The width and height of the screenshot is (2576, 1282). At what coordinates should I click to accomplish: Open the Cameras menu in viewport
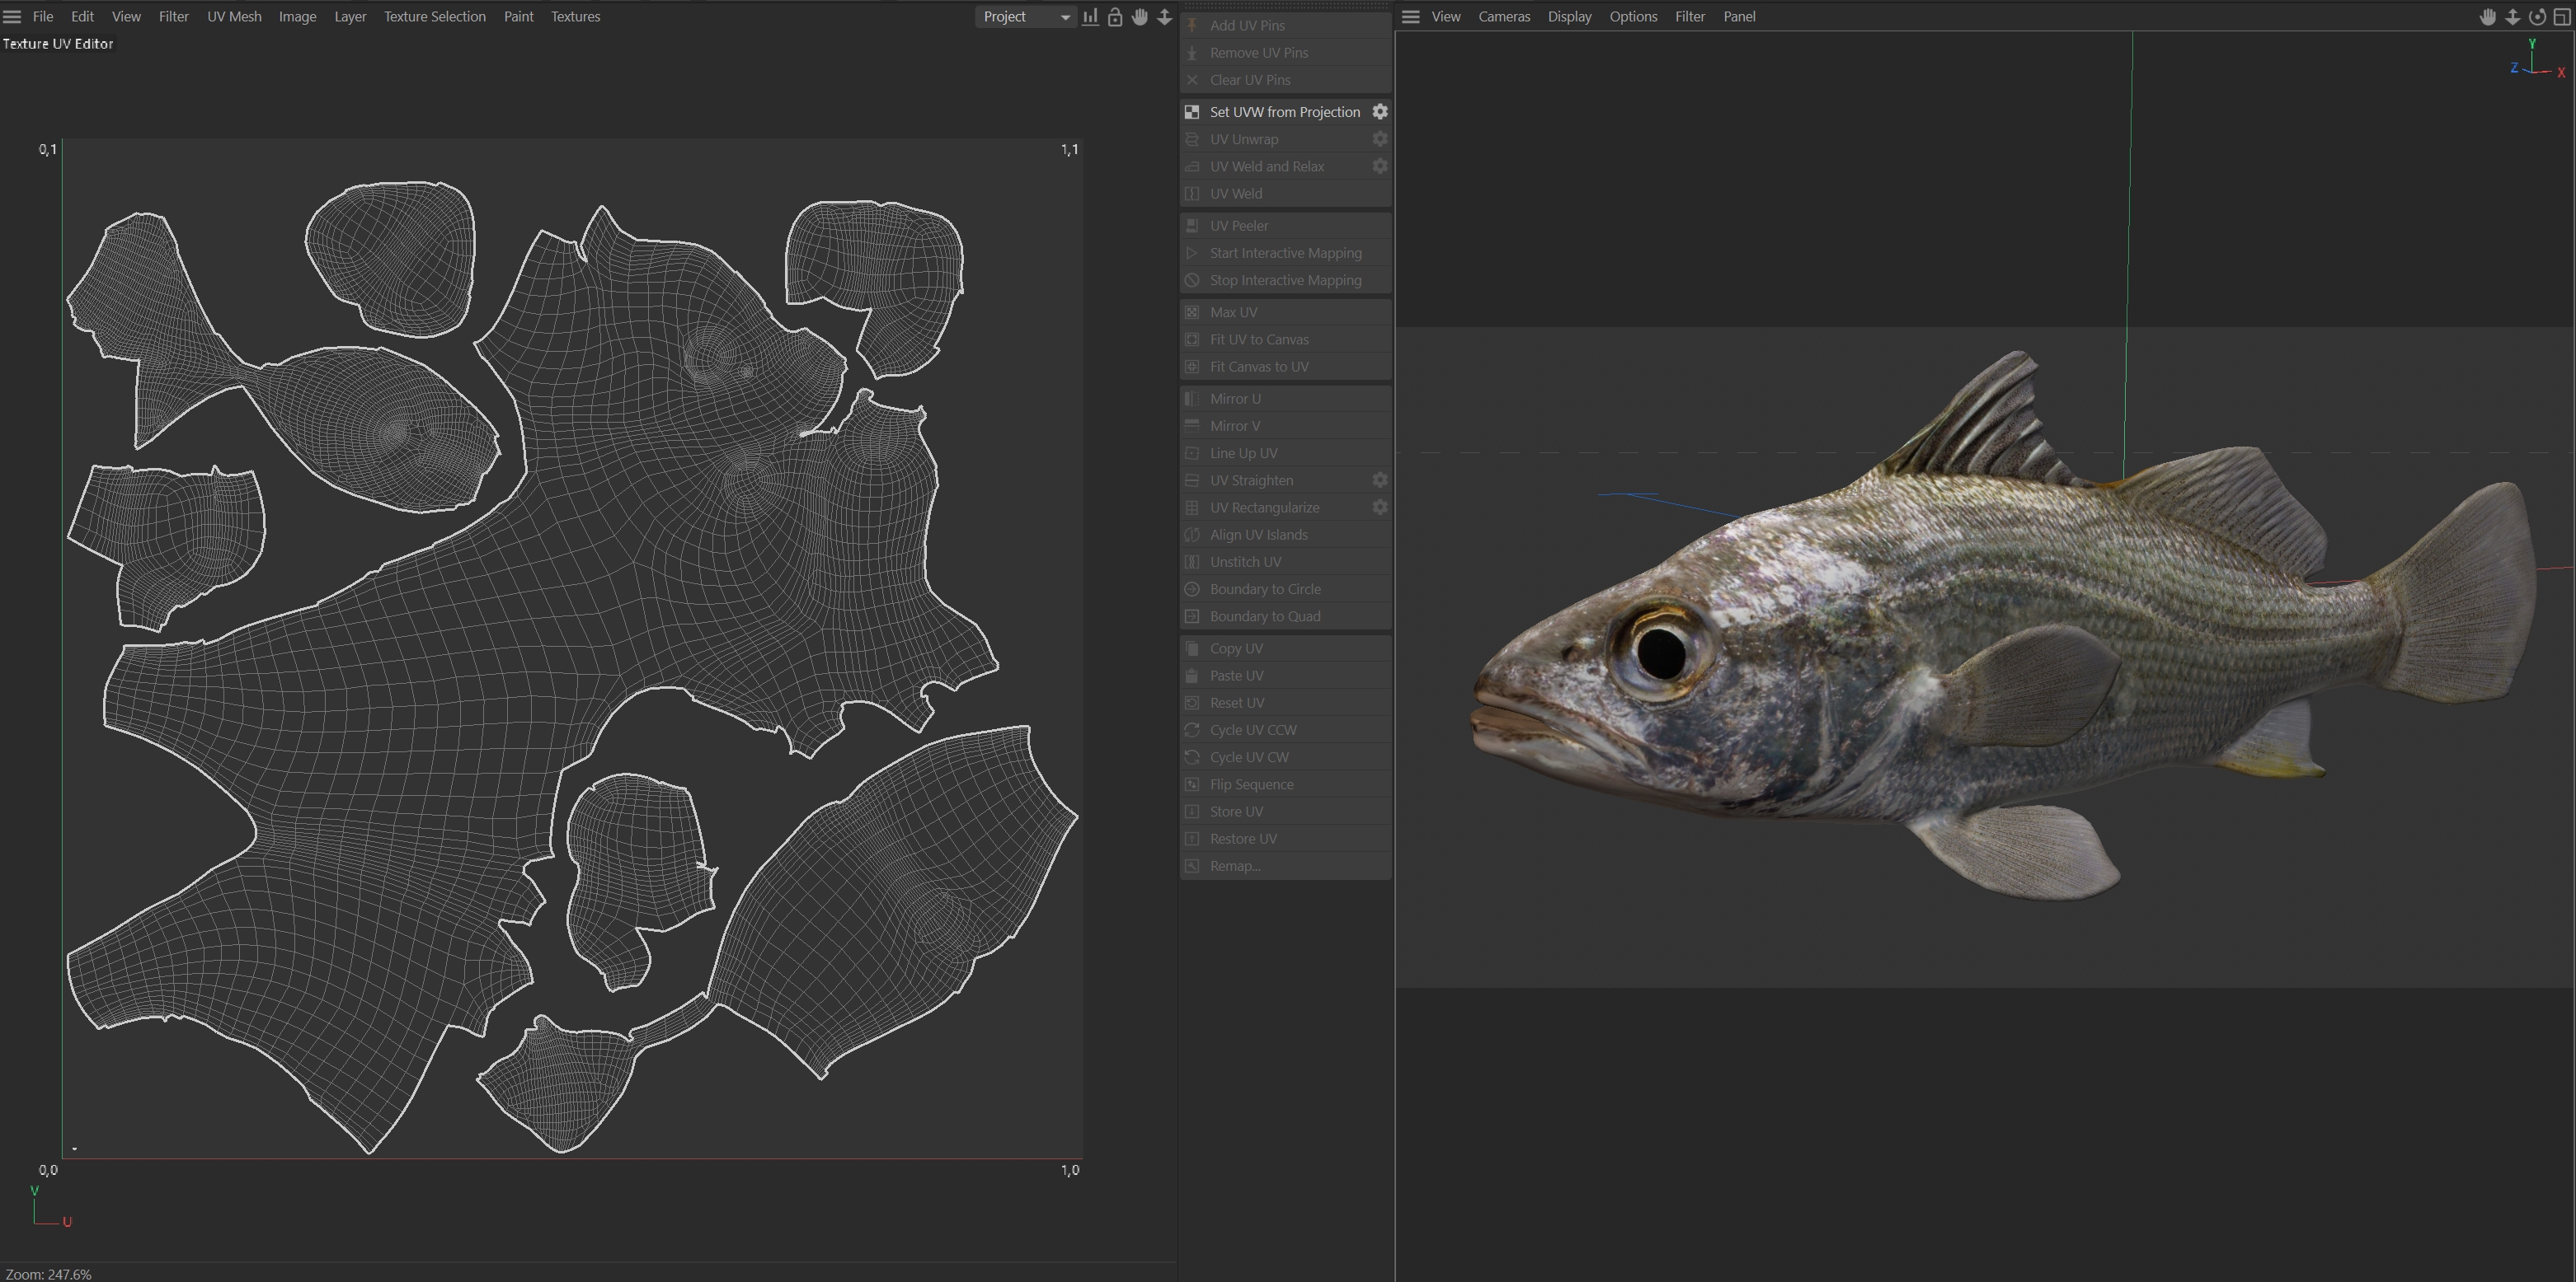pyautogui.click(x=1504, y=16)
